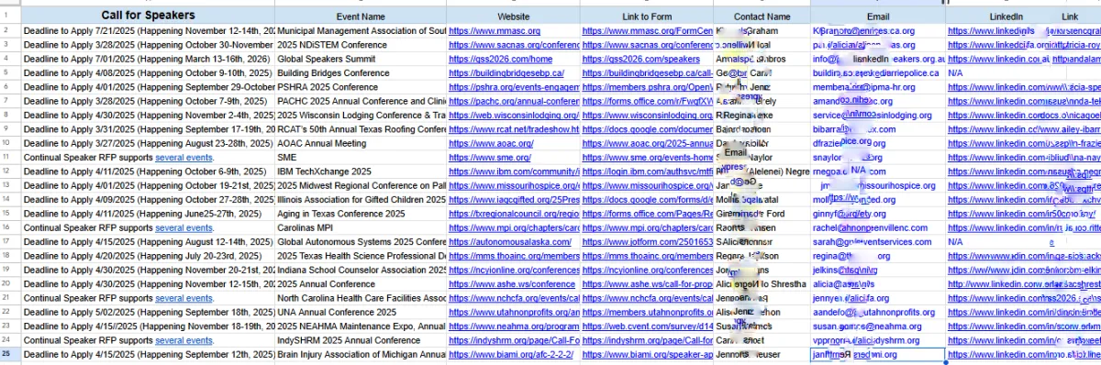This screenshot has width=1101, height=365.
Task: Open the login.ibm.com/authsvc form link
Action: point(648,171)
